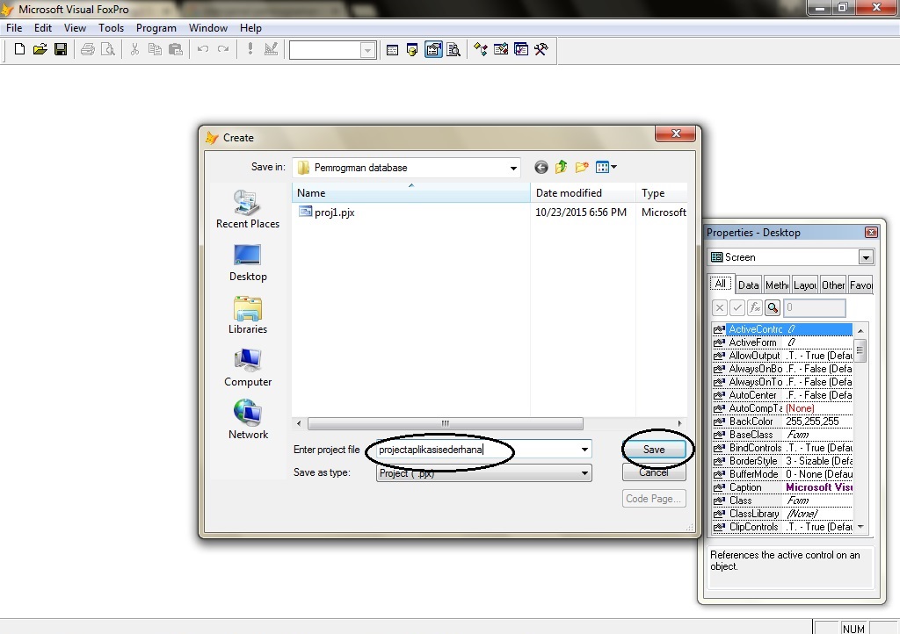Select the Caption property row
This screenshot has width=907, height=634.
tap(782, 487)
